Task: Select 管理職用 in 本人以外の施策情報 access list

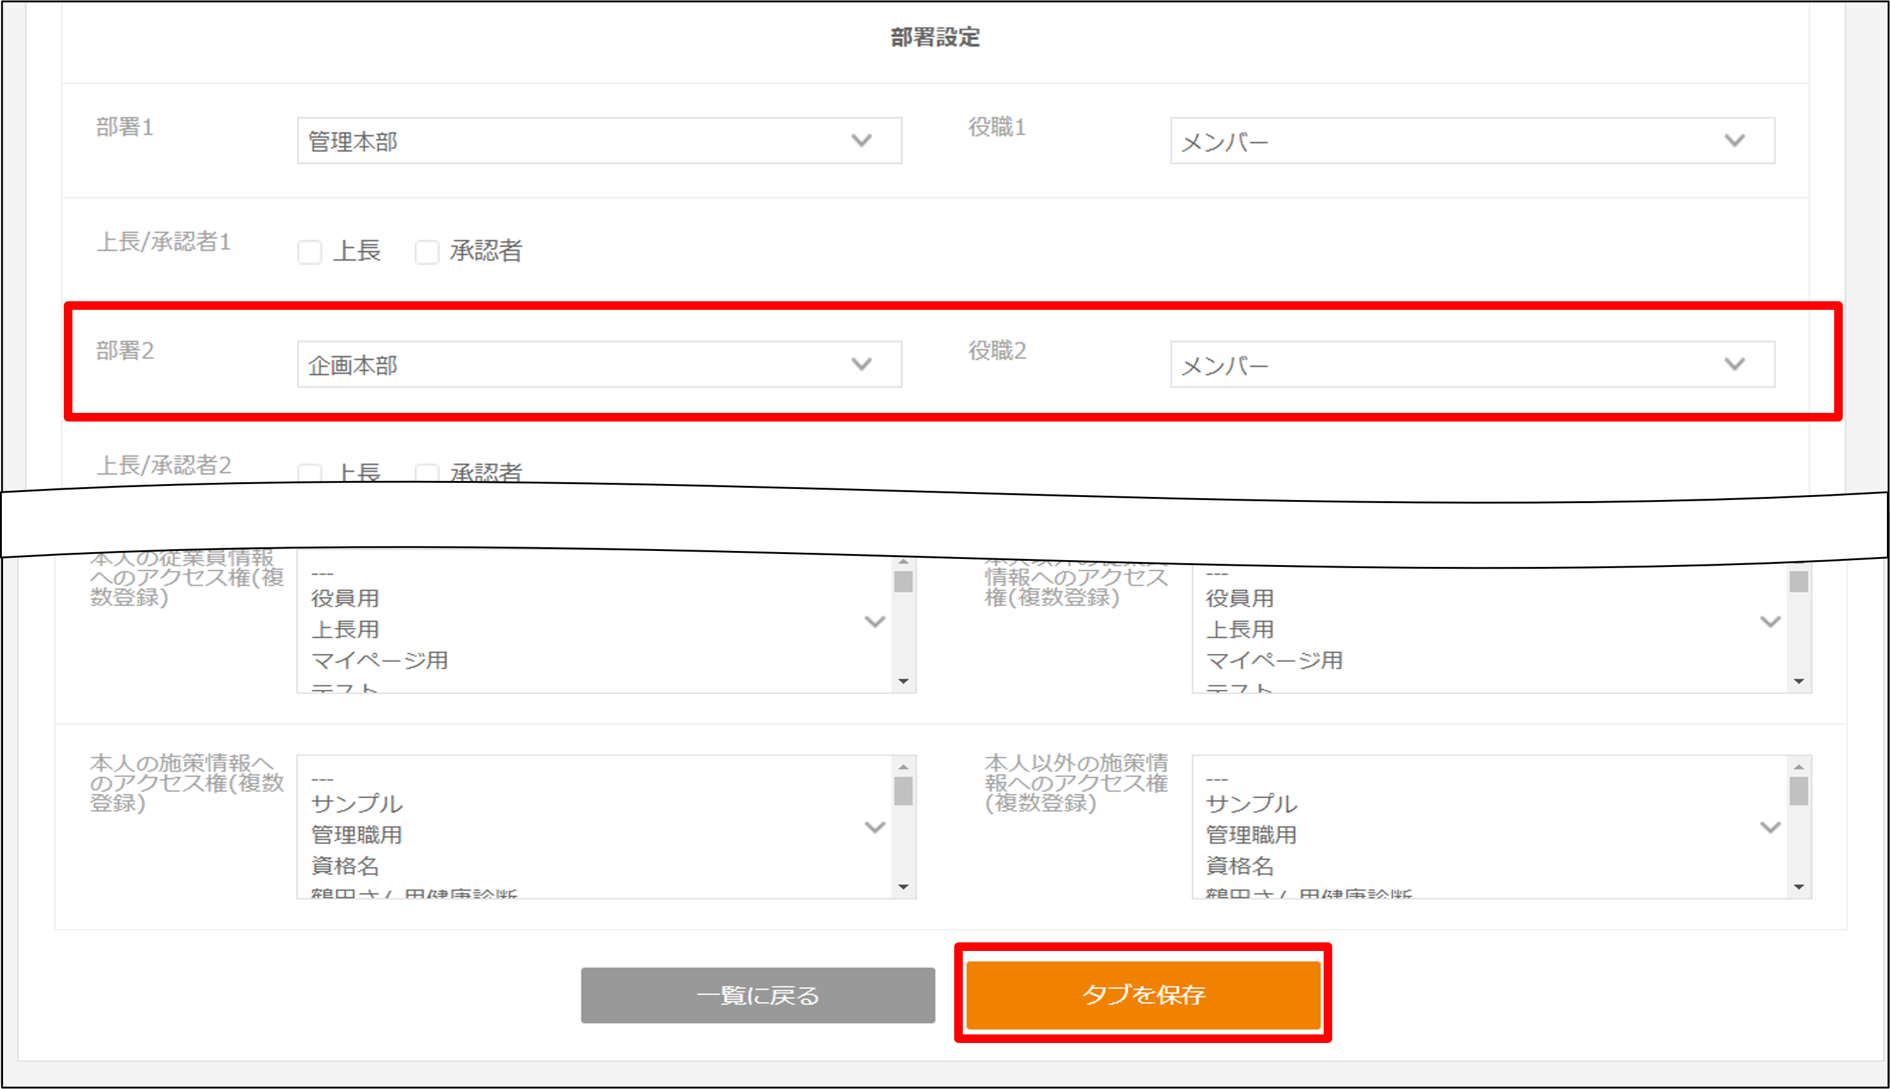Action: pos(1251,835)
